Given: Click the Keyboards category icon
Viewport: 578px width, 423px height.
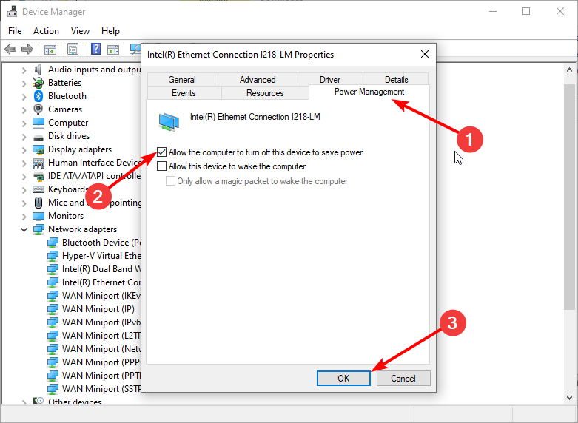Looking at the screenshot, I should click(x=38, y=189).
